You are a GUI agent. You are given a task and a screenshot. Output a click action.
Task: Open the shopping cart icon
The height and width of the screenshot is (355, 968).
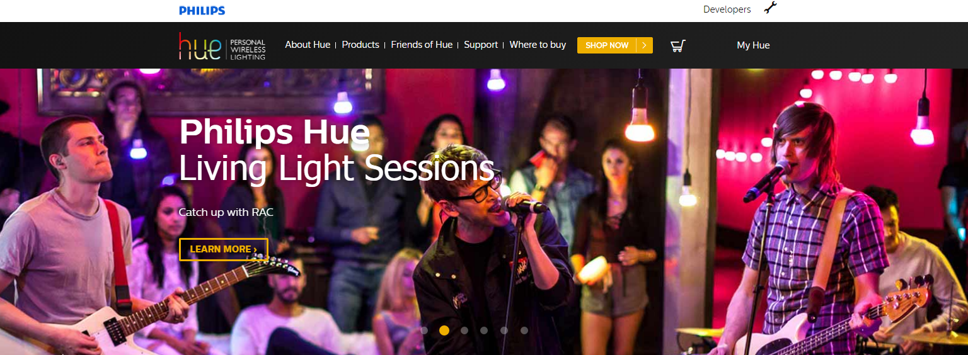pos(678,45)
